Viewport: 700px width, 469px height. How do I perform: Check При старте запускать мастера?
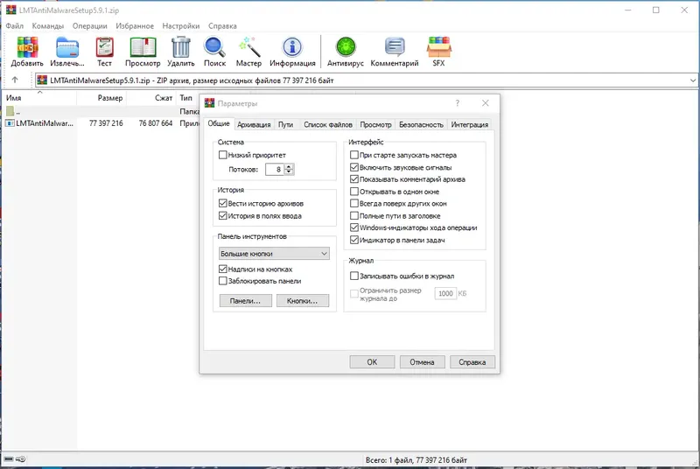[354, 155]
